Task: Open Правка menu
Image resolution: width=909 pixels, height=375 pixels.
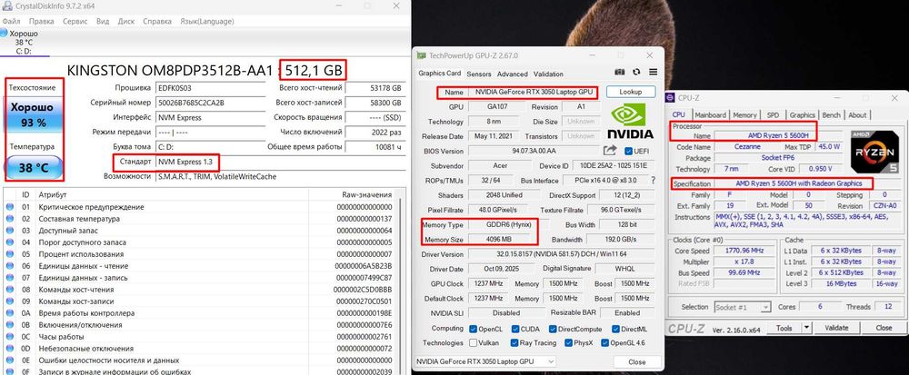Action: pyautogui.click(x=41, y=22)
